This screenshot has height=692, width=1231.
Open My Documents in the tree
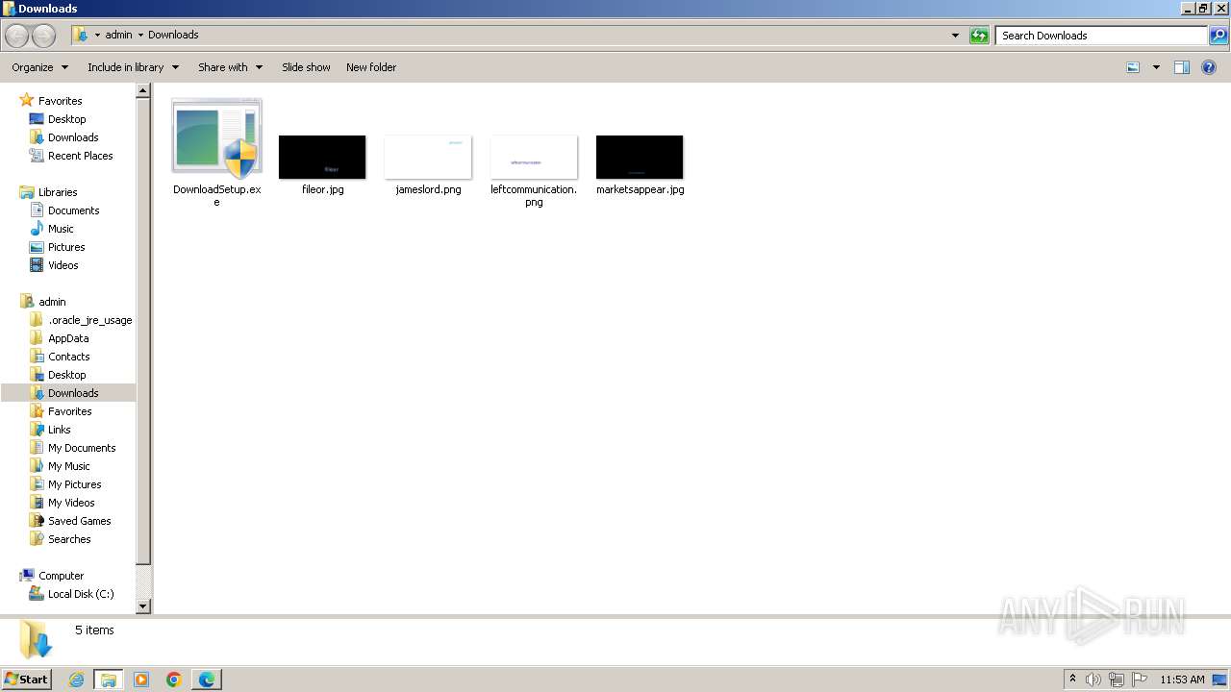coord(82,448)
